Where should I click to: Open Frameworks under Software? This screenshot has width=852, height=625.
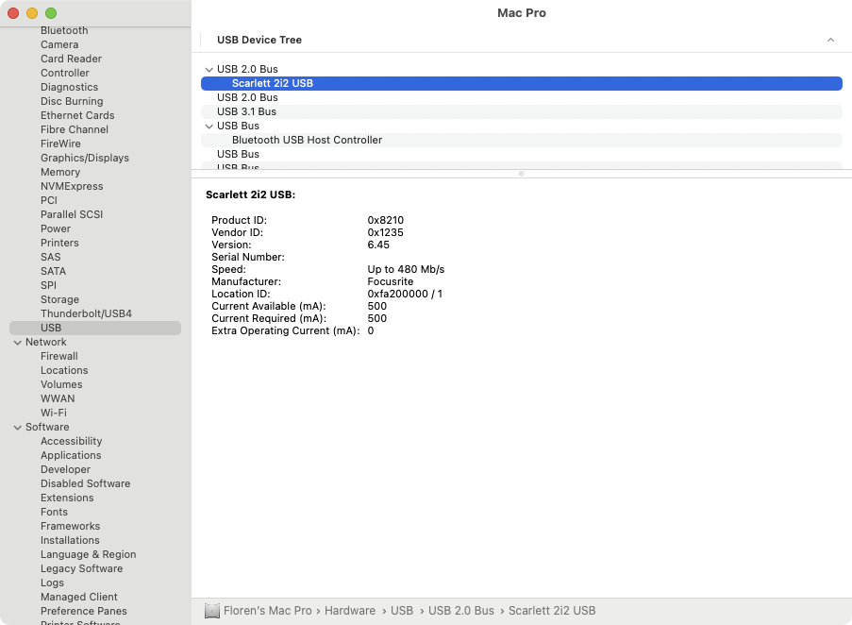tap(70, 526)
